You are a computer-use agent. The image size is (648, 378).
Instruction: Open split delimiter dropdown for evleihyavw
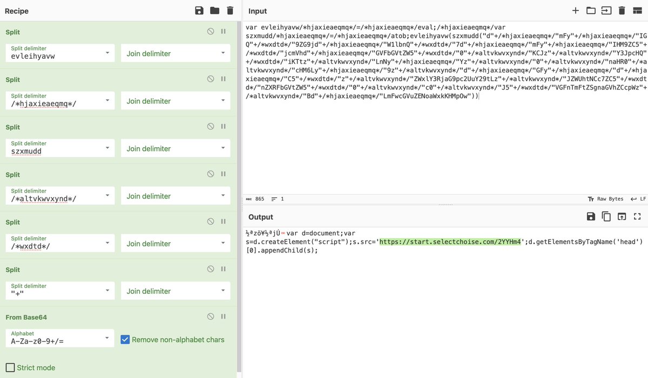tap(107, 52)
